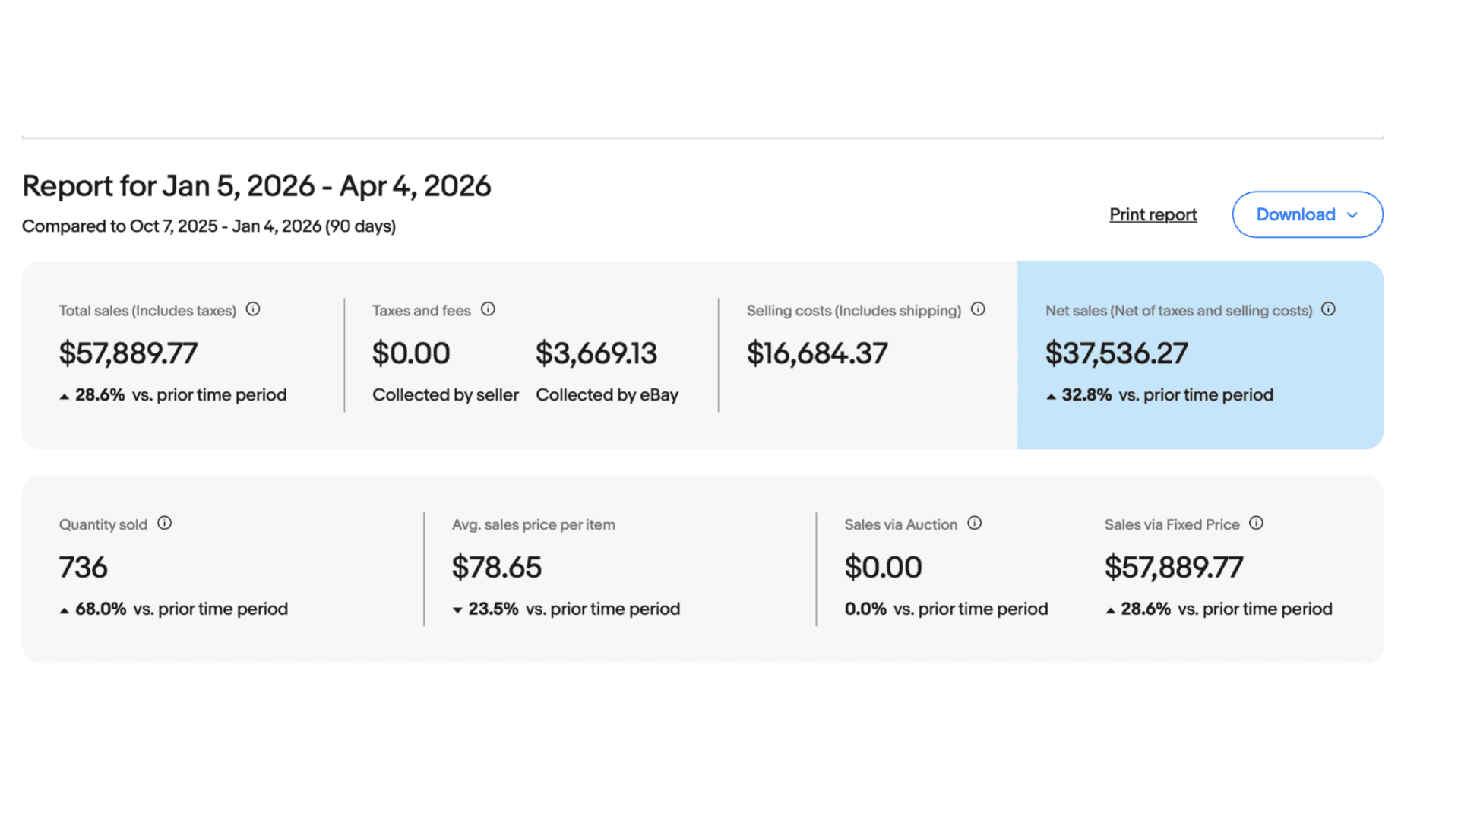Open the Download dropdown
The width and height of the screenshot is (1458, 820).
(x=1307, y=214)
